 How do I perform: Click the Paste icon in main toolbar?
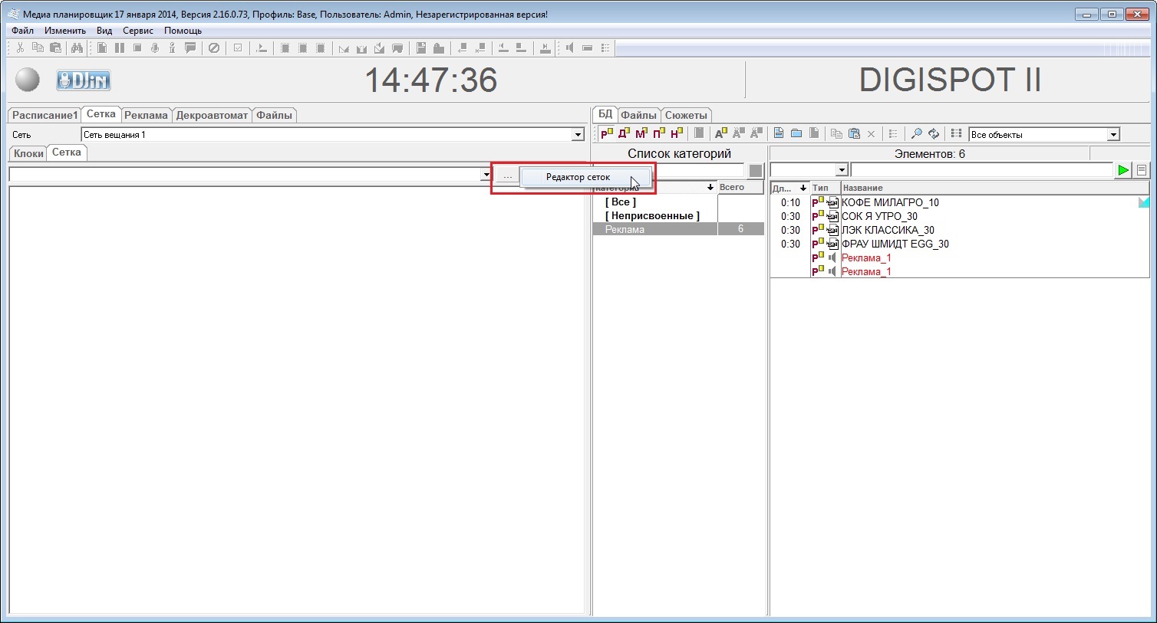[55, 48]
